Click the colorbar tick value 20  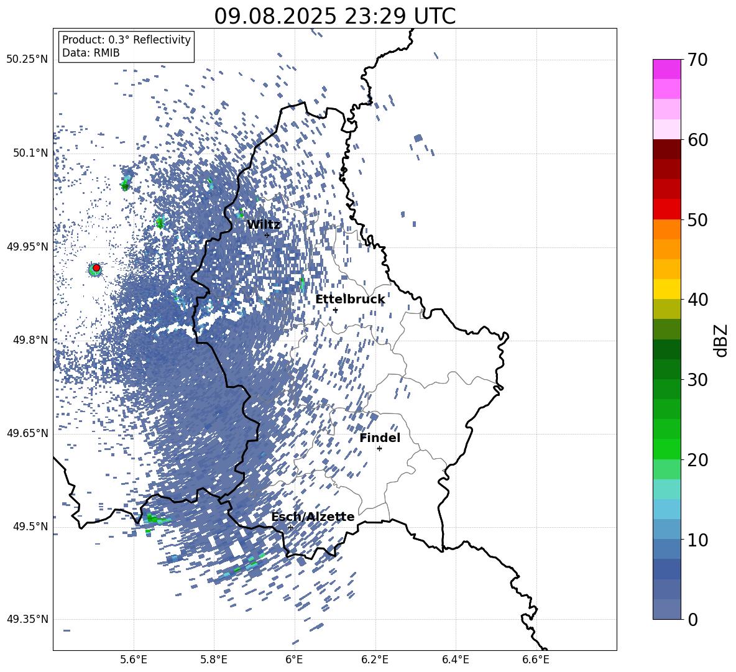click(697, 460)
